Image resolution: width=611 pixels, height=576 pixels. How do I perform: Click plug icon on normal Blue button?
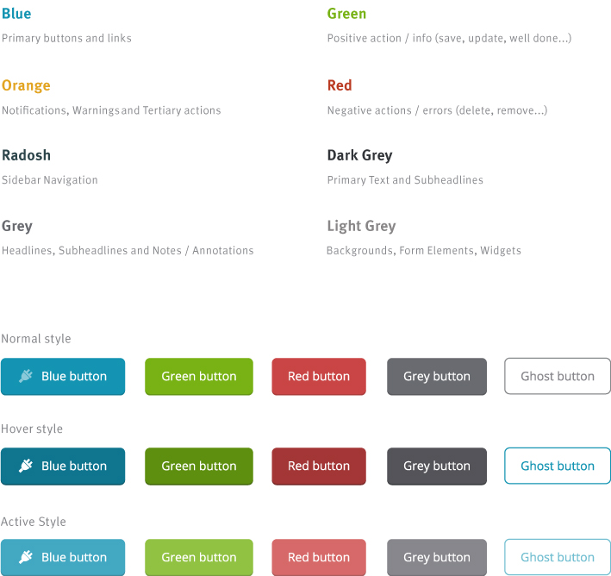pos(26,376)
